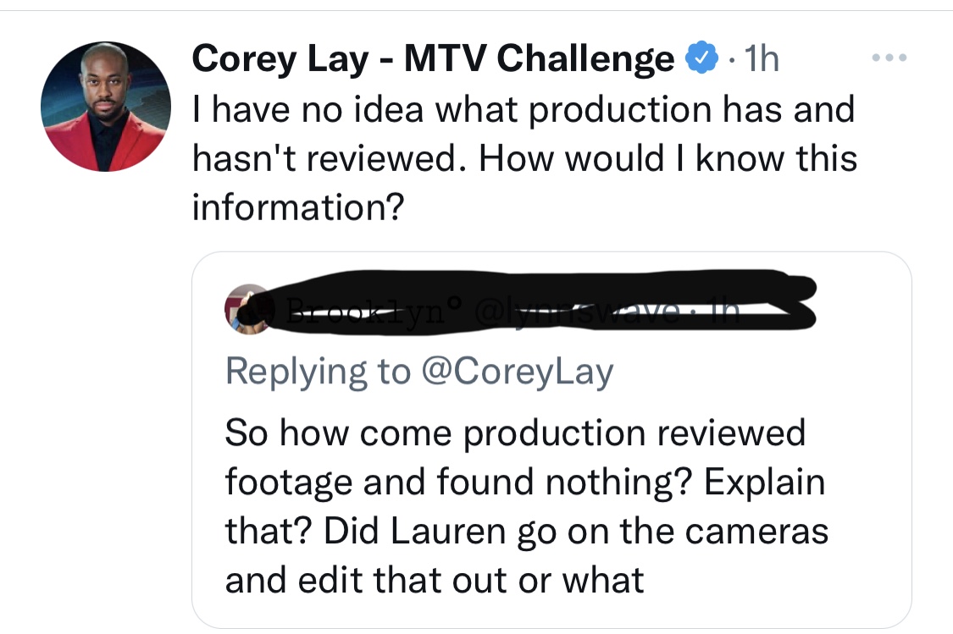Click "So how come production reviewed" line
This screenshot has height=634, width=953.
click(515, 433)
